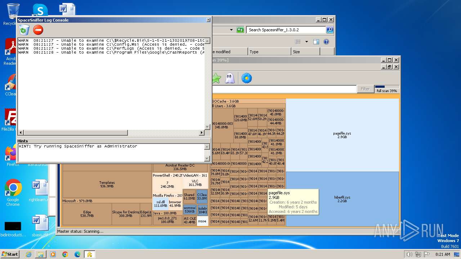Image resolution: width=461 pixels, height=259 pixels.
Task: Close the SpaceSniffer Log Console window
Action: 208,20
